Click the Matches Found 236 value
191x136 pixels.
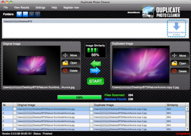[130, 99]
